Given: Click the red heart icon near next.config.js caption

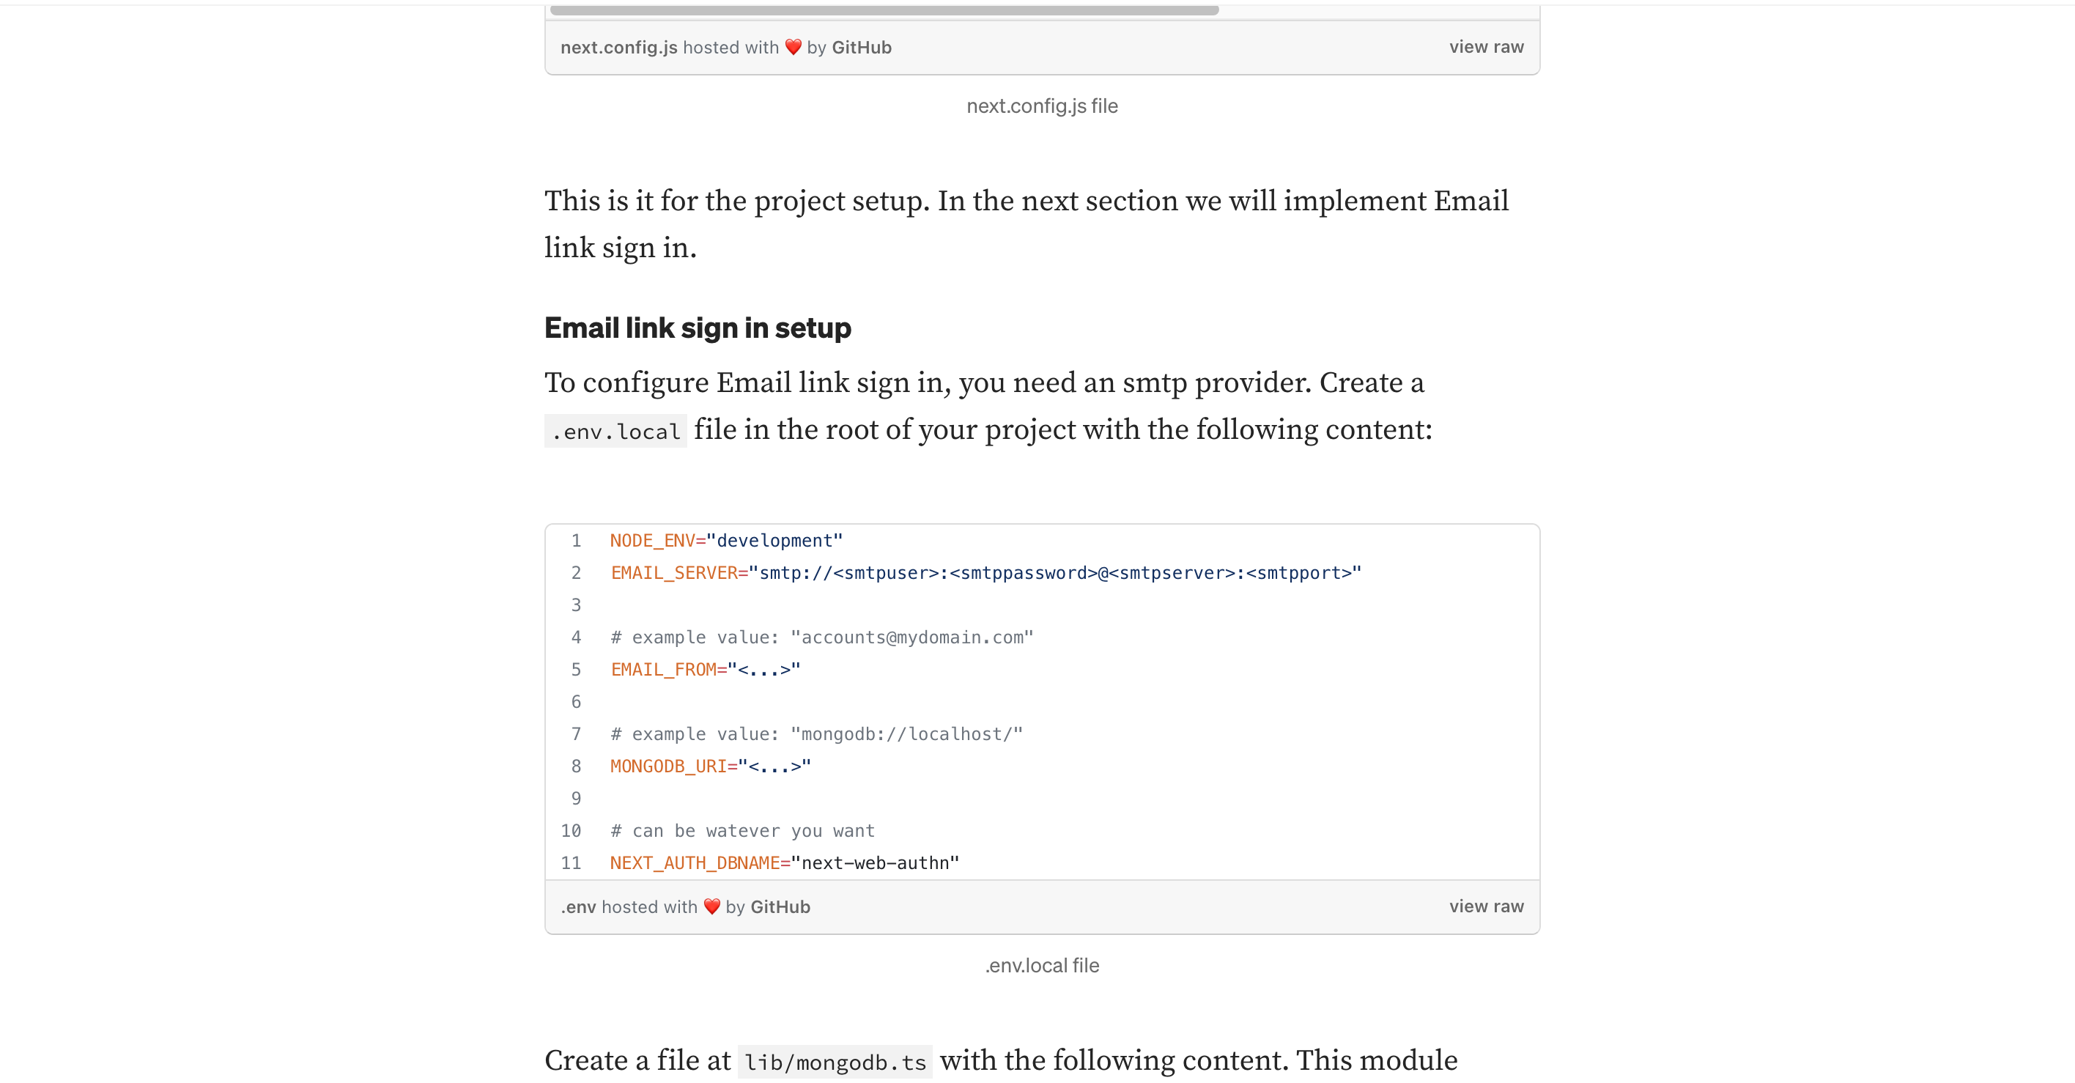Looking at the screenshot, I should [x=793, y=47].
